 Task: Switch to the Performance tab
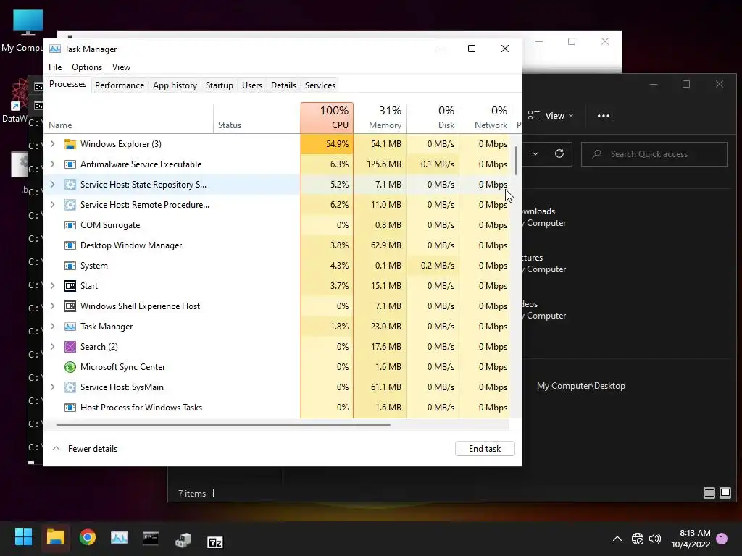[120, 85]
